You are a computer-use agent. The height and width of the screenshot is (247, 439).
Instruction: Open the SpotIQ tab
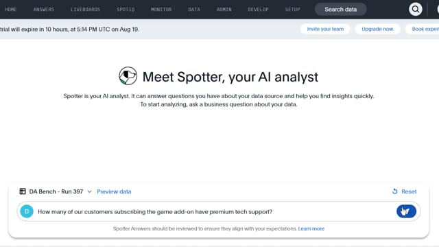[126, 10]
